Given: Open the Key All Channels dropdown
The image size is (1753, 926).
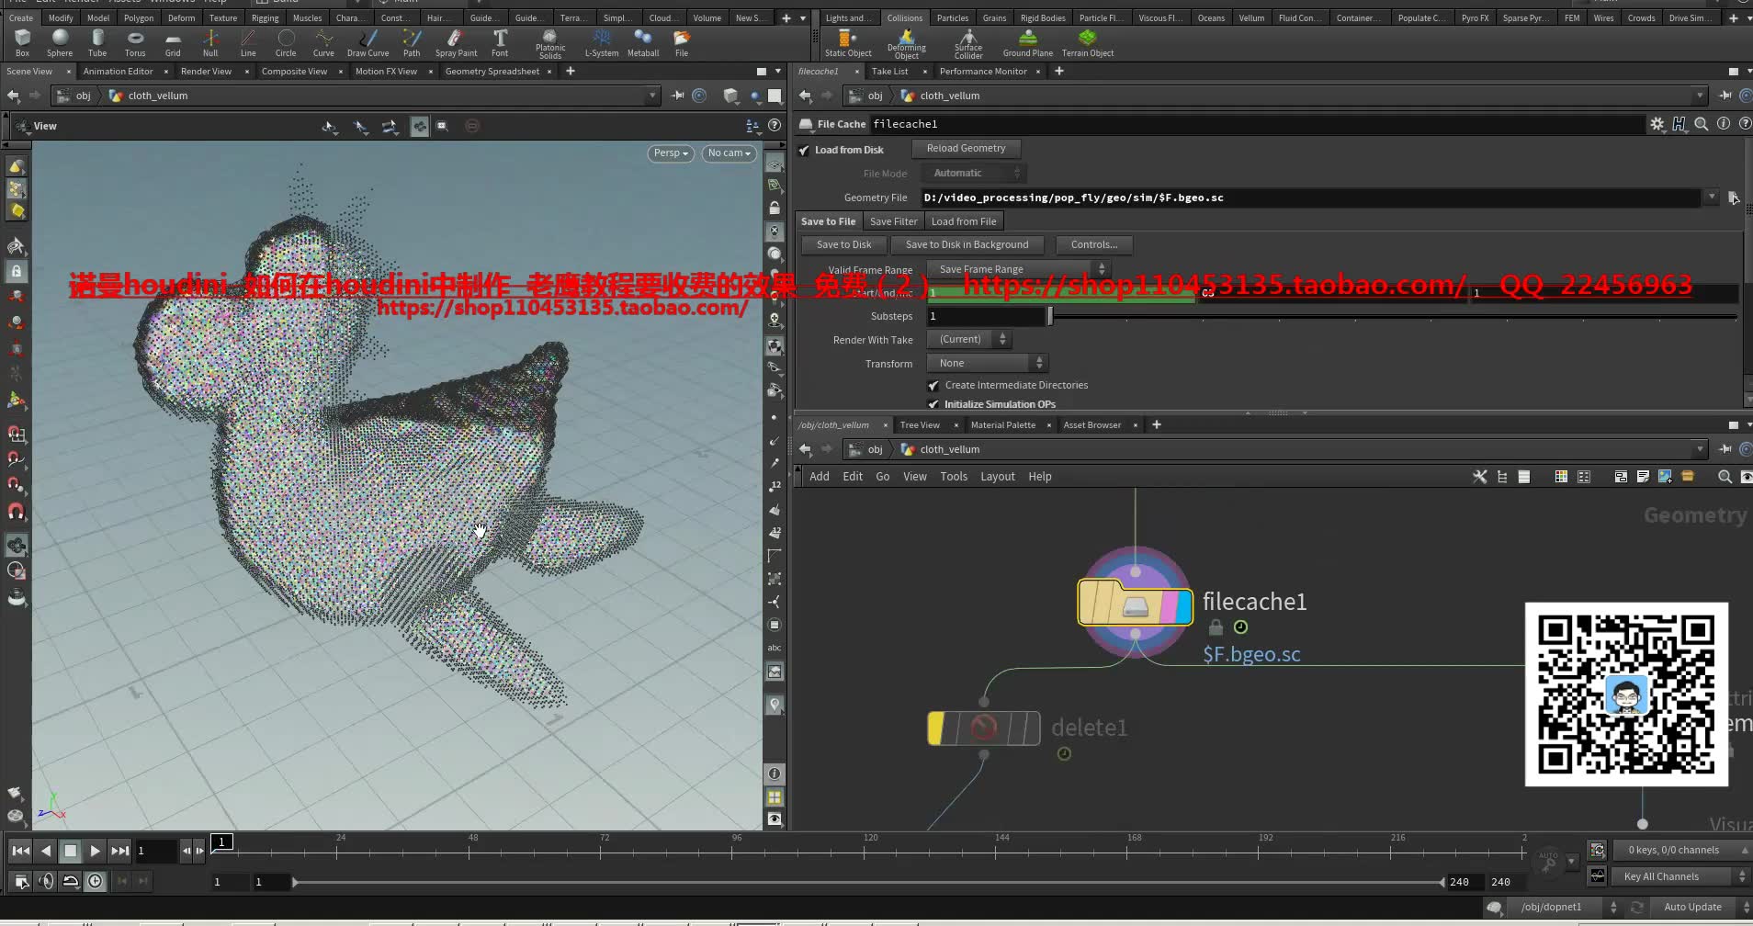Looking at the screenshot, I should click(1680, 876).
